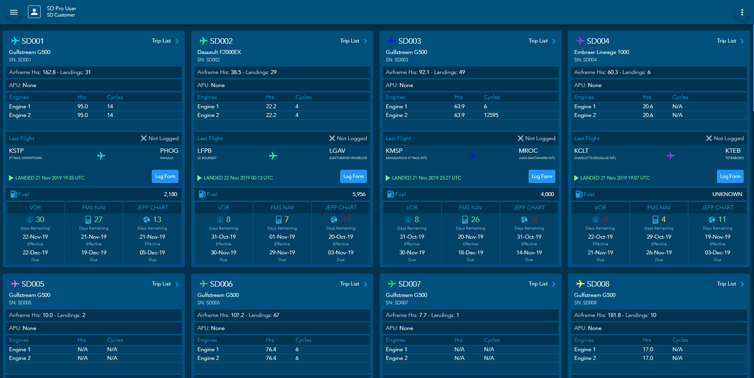The width and height of the screenshot is (754, 378).
Task: Expand SD007 Trip List chevron
Action: 554,284
